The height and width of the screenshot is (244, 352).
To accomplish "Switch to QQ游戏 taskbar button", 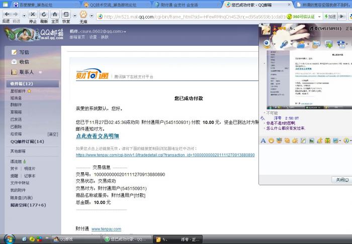I will pyautogui.click(x=76, y=239).
